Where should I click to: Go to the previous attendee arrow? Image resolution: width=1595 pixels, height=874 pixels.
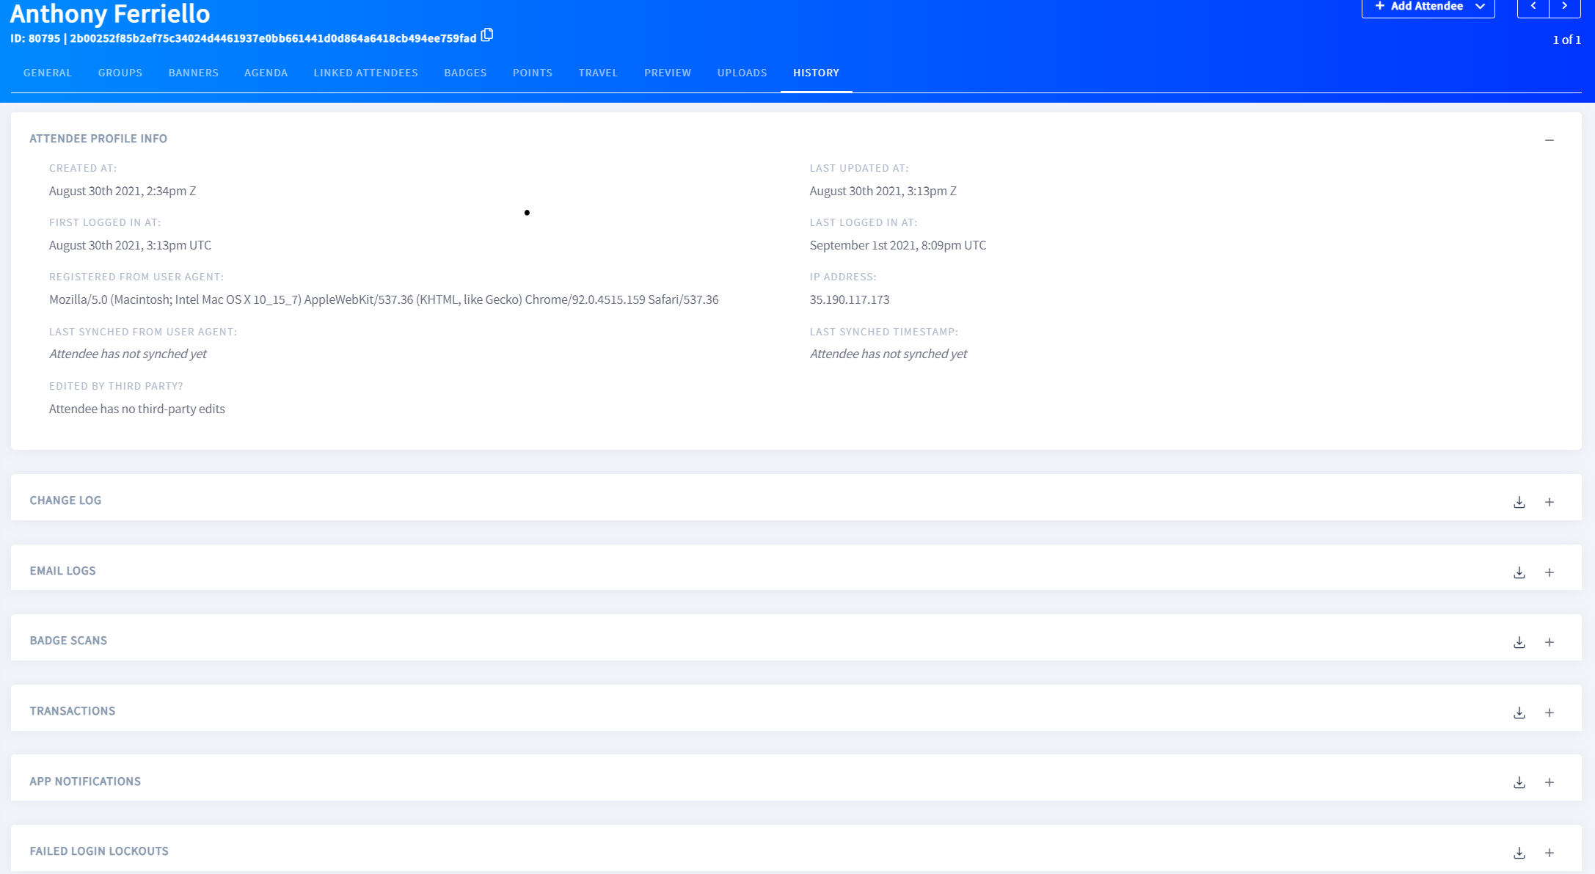click(1533, 7)
